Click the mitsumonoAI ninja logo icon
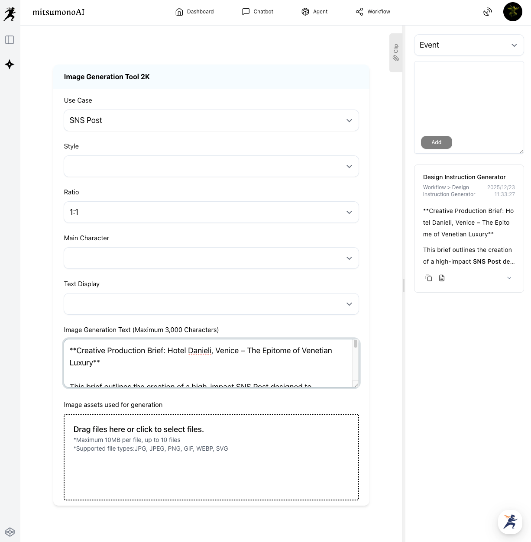 coord(10,13)
